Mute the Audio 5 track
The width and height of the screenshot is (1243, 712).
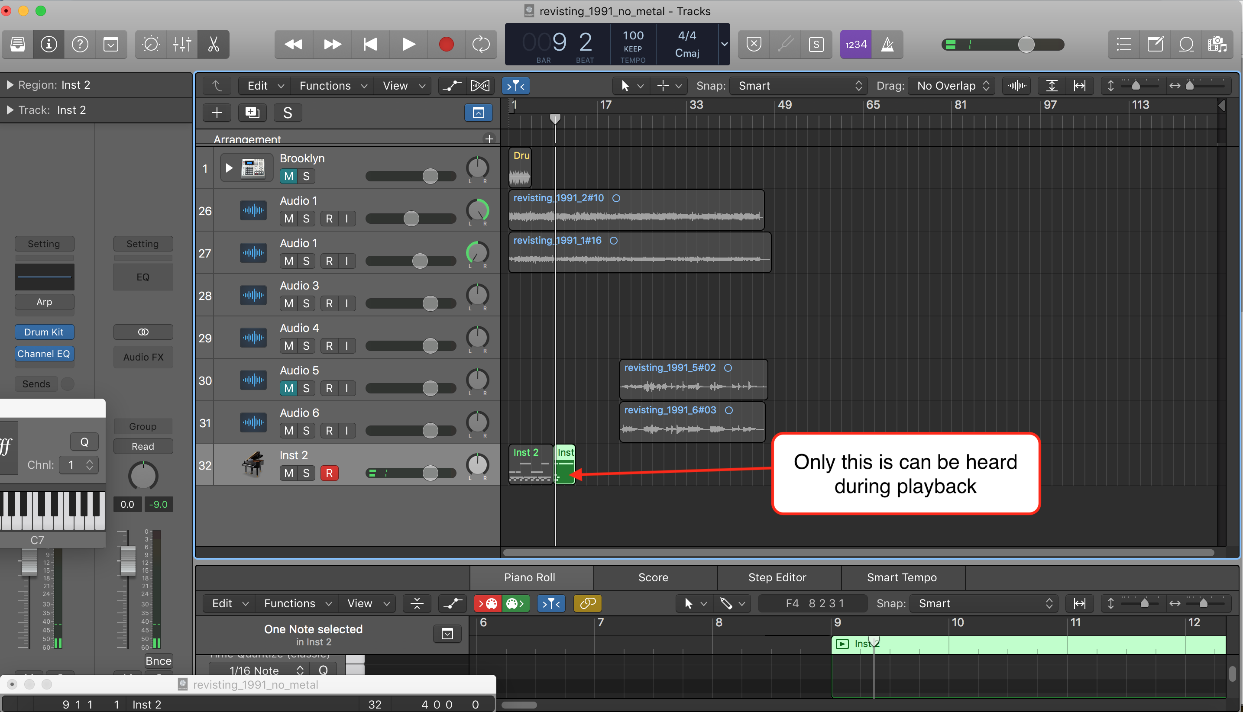click(288, 388)
